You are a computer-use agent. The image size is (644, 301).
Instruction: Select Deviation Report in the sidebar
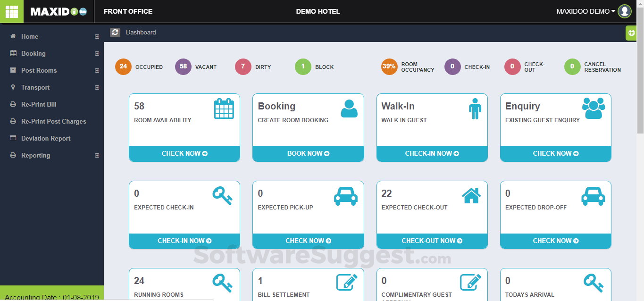[46, 138]
